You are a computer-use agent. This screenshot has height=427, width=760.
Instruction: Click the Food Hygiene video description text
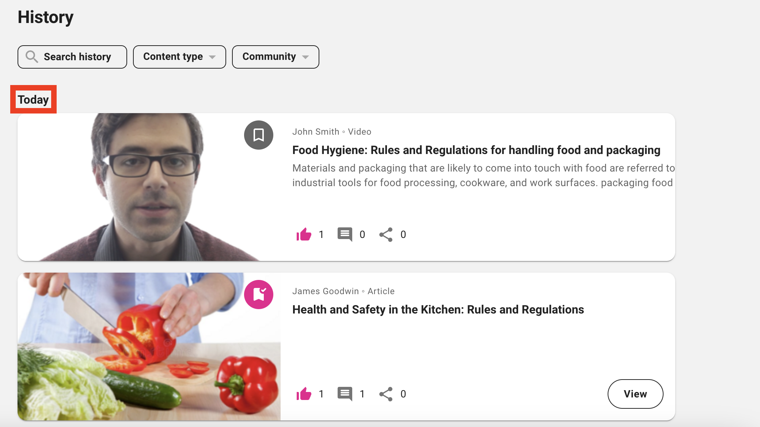(482, 175)
